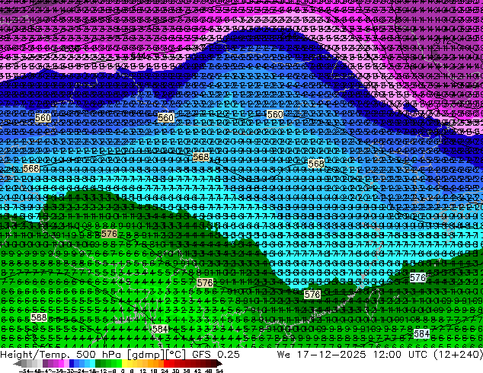Viewport: 483px width, 373px height.
Task: Click the '[gdmp]' unit label
Action: 148,355
